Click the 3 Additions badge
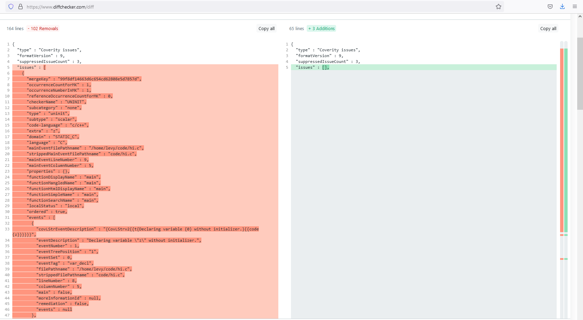Screen dimensions: 583x320 321,28
